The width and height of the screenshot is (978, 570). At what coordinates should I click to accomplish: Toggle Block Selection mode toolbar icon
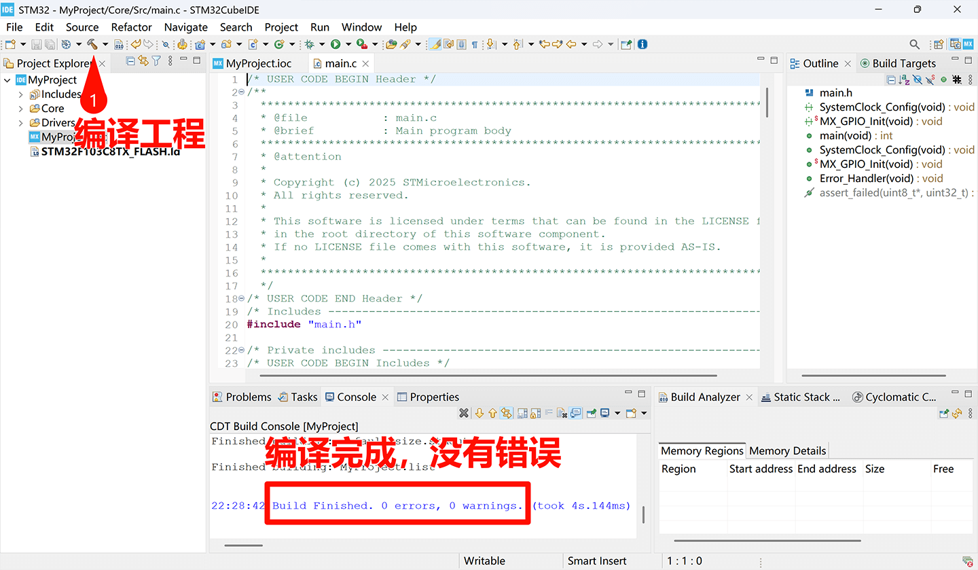461,44
